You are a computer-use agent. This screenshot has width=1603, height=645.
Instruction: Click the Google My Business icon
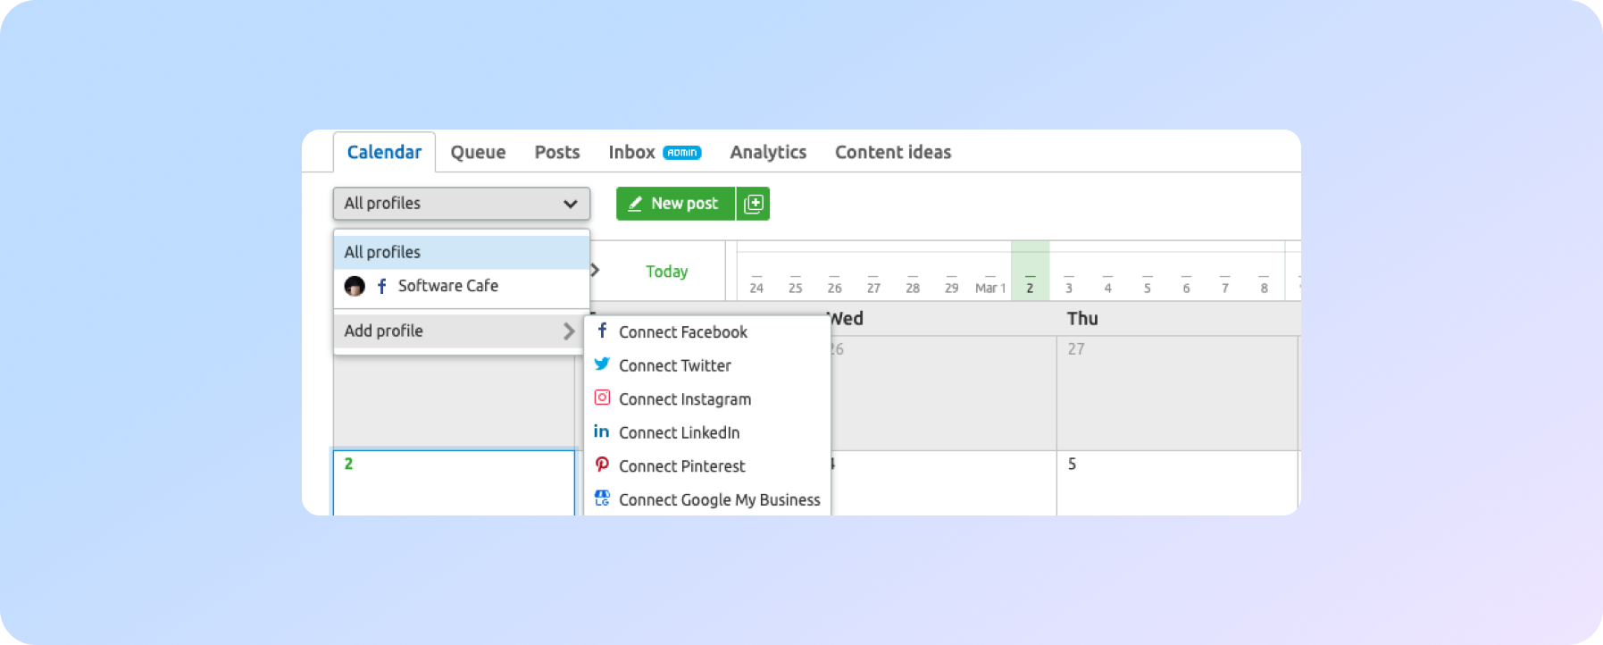click(x=603, y=498)
